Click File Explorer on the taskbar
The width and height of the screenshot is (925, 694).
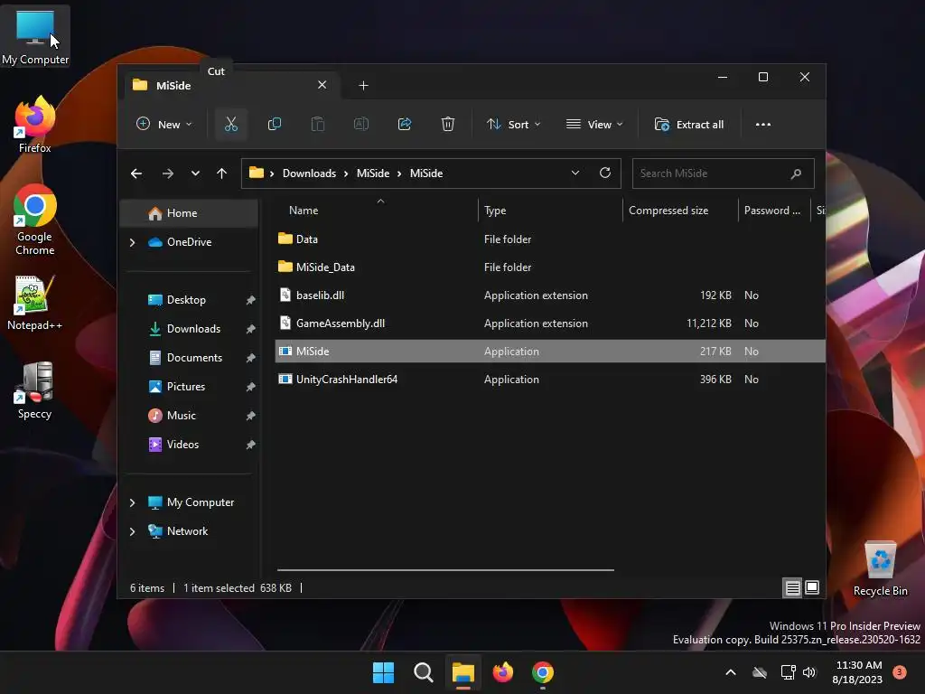[x=463, y=672]
